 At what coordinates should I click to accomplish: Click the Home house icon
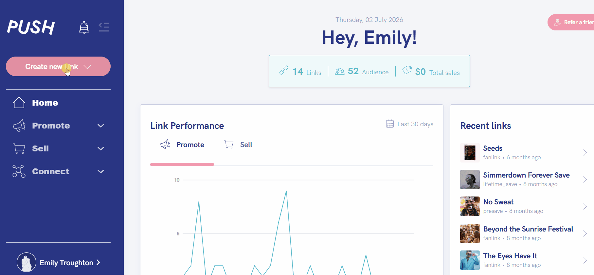pyautogui.click(x=19, y=103)
